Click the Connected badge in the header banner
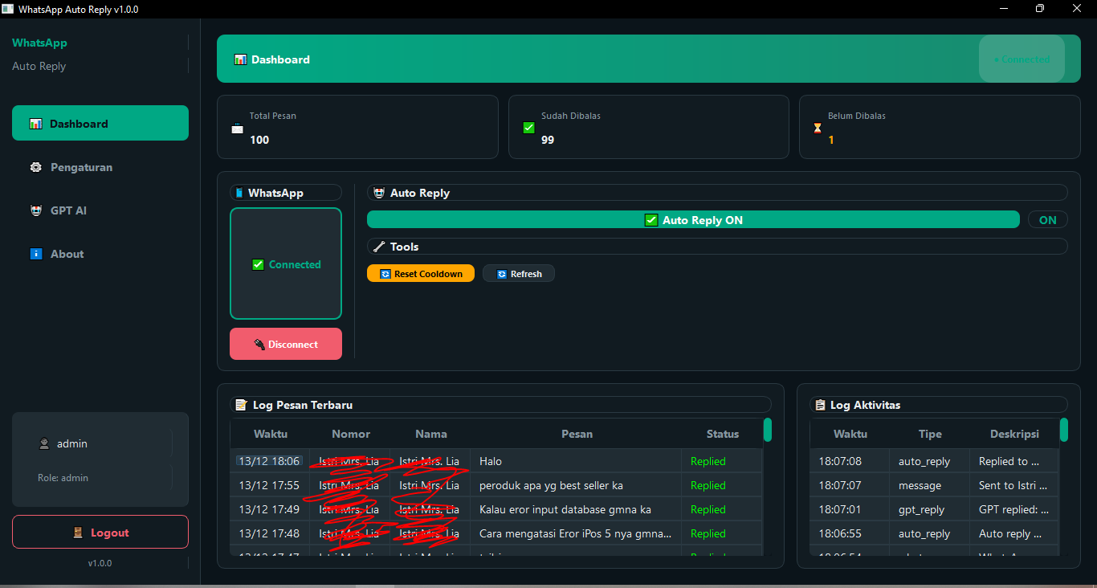 click(1022, 59)
